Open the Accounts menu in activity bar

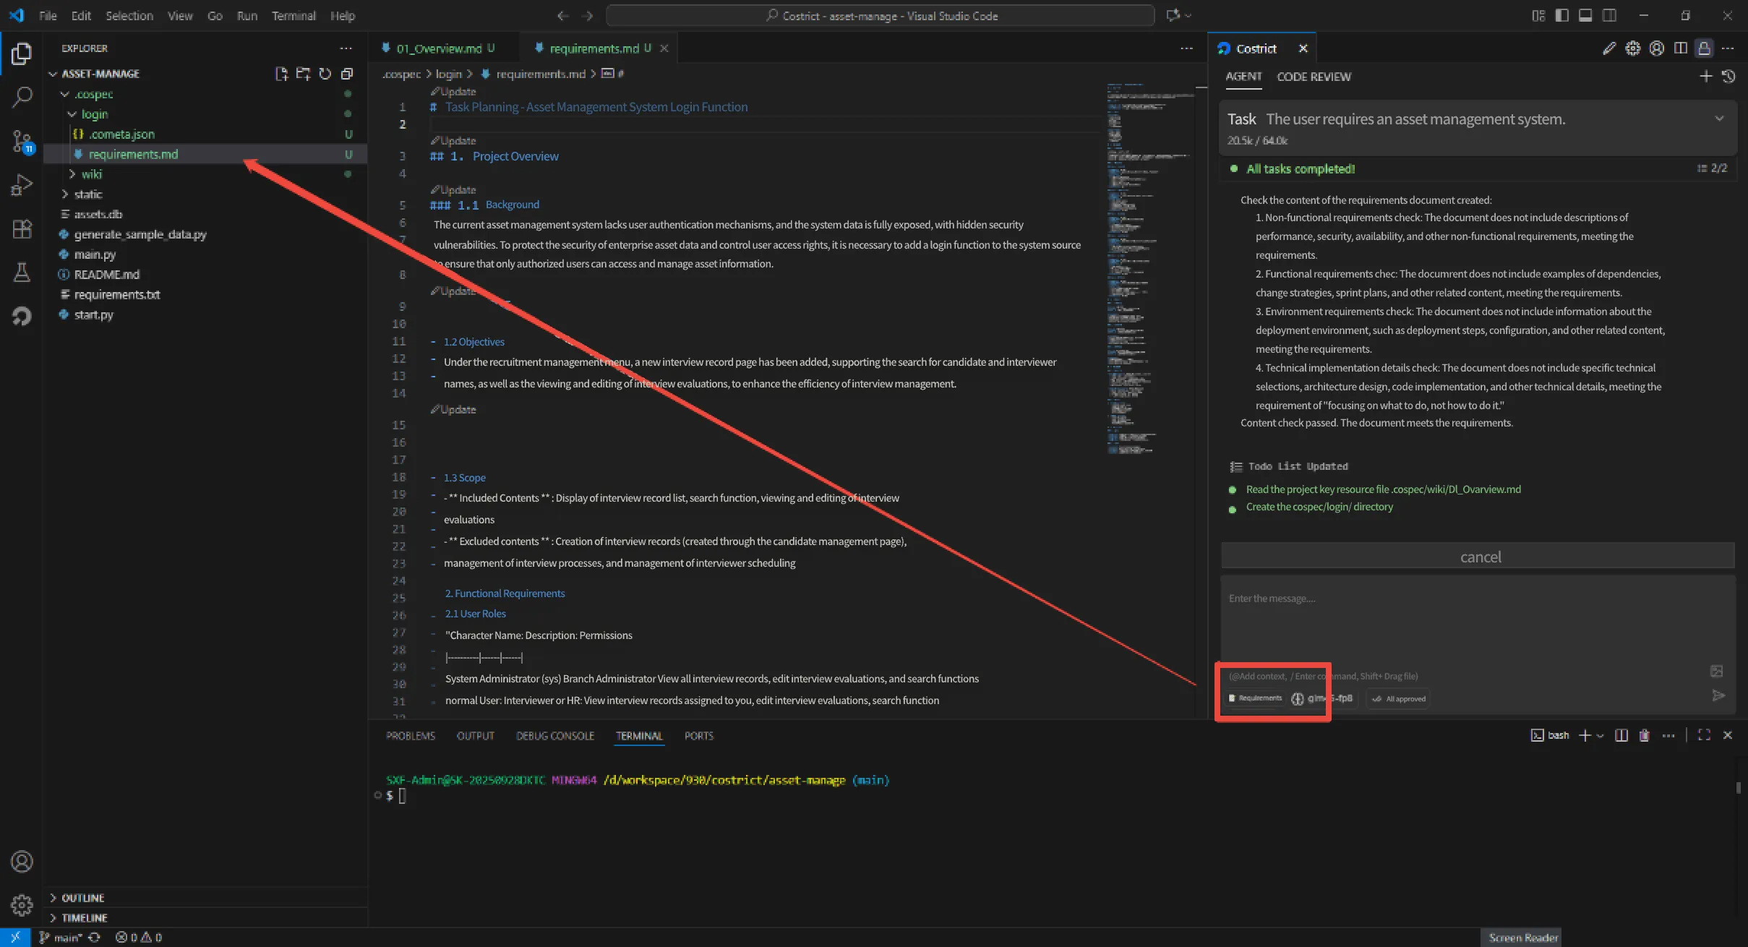tap(22, 862)
